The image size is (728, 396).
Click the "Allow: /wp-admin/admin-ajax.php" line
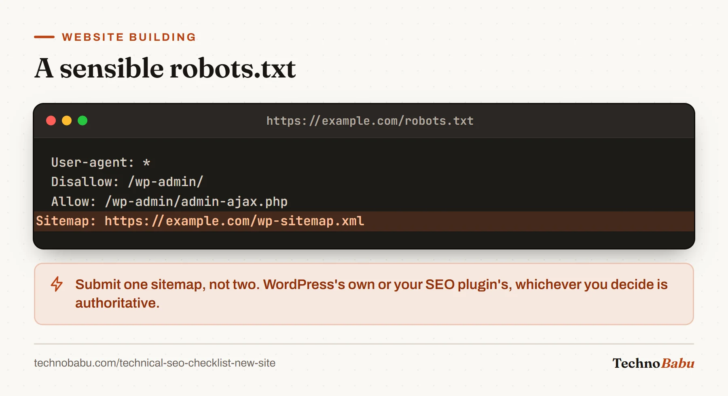tap(169, 201)
